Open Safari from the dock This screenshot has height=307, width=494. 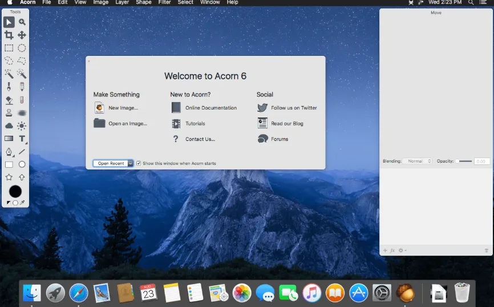[79, 293]
